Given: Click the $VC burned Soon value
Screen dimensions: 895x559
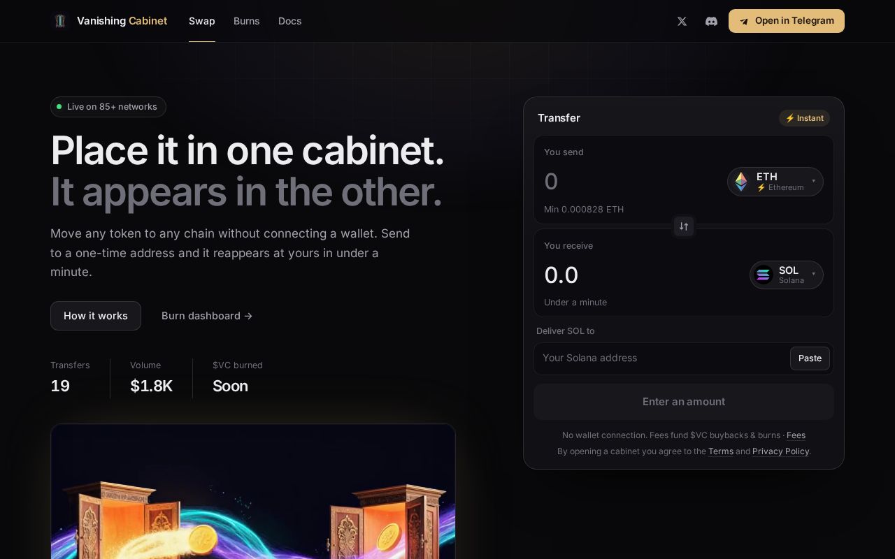Looking at the screenshot, I should point(230,386).
